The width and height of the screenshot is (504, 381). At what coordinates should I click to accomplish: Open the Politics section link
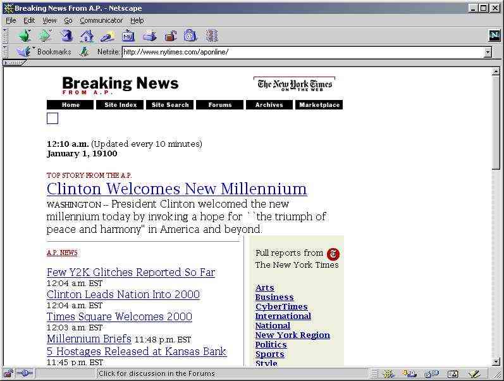click(x=271, y=345)
